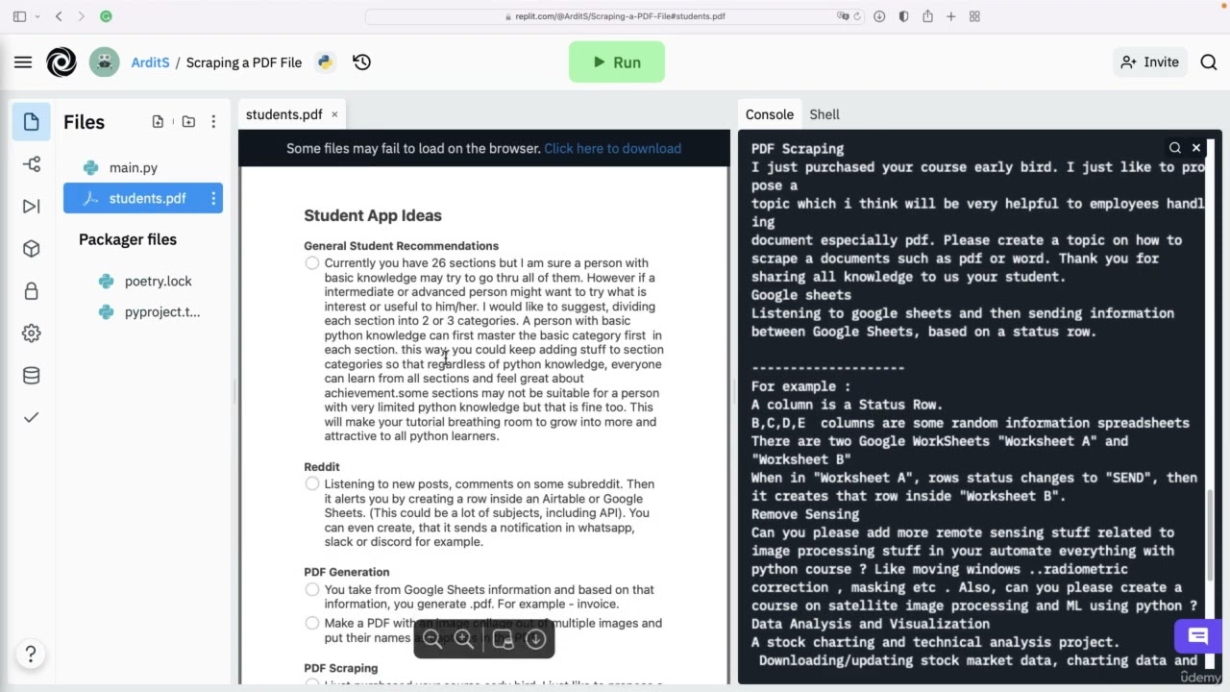Open the pyproject.t... file
The image size is (1230, 692).
click(x=143, y=312)
